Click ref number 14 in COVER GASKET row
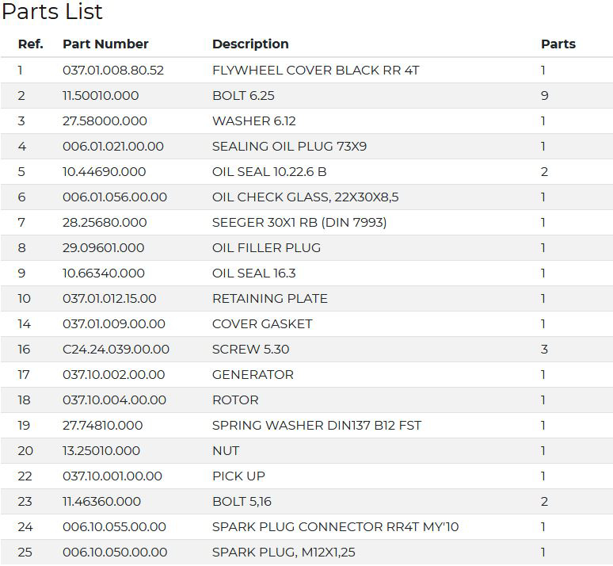The width and height of the screenshot is (613, 566). (x=24, y=323)
